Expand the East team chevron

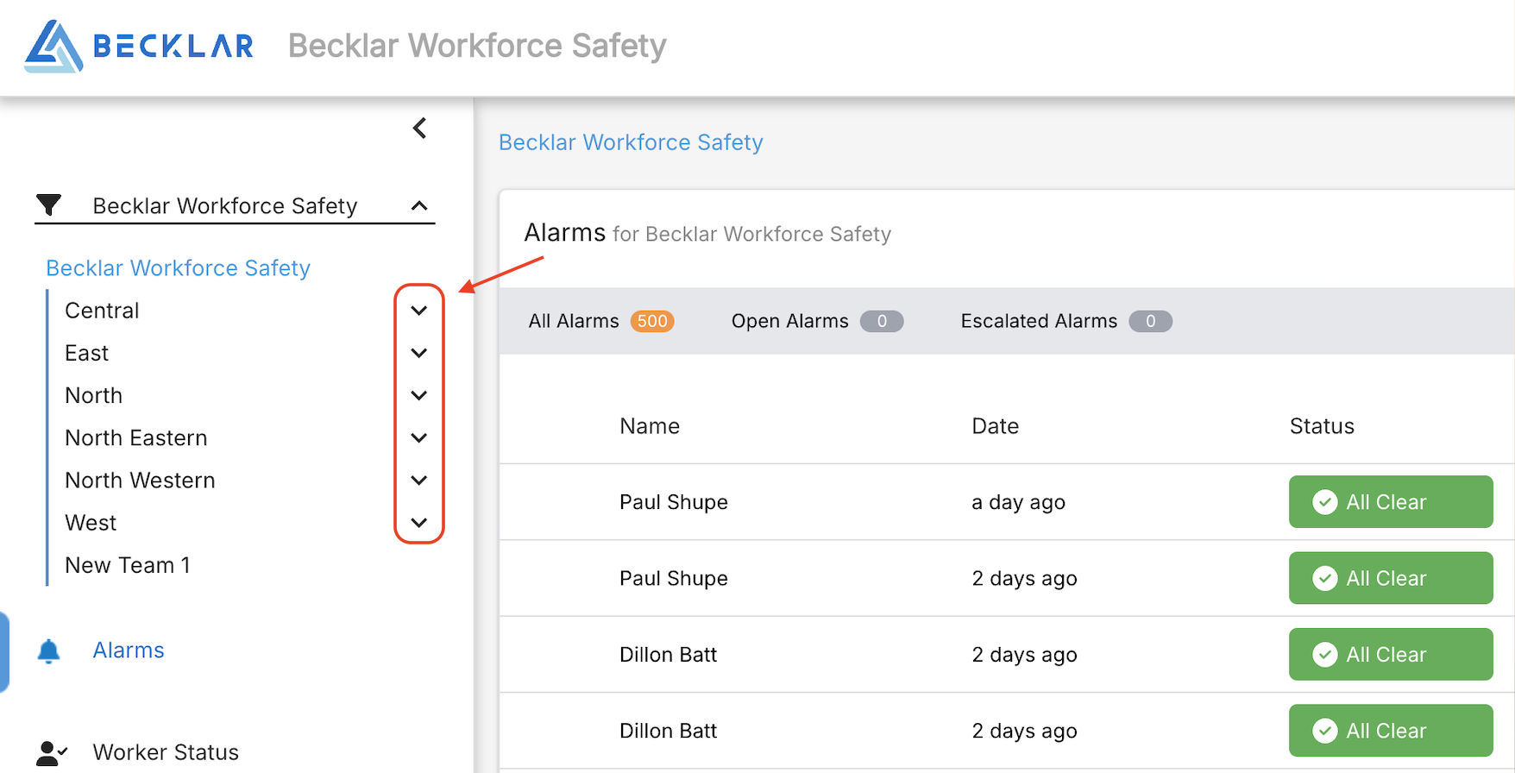pyautogui.click(x=419, y=353)
